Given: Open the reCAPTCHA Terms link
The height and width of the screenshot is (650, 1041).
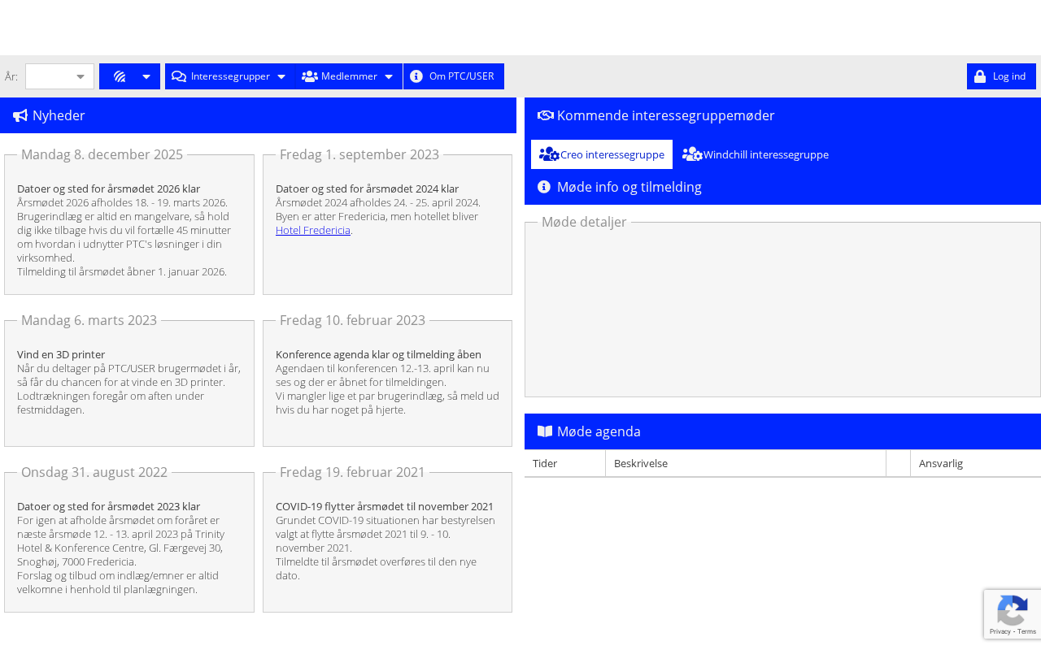Looking at the screenshot, I should pos(1026,631).
